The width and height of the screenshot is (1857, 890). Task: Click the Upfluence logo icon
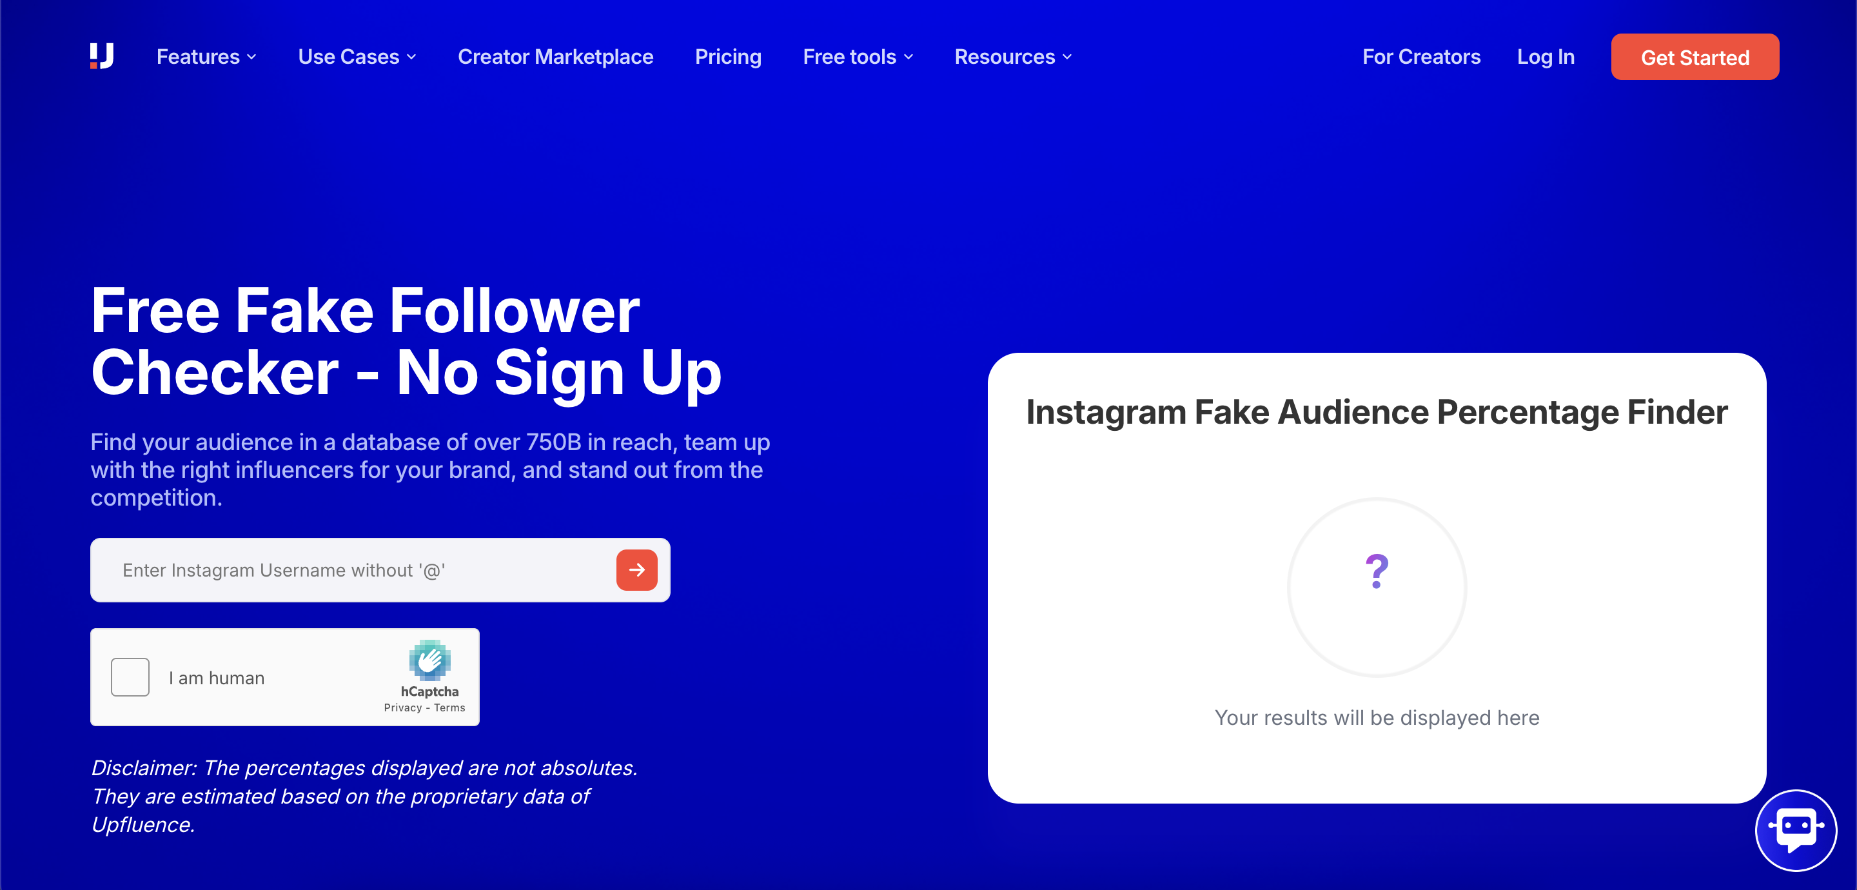(x=102, y=56)
